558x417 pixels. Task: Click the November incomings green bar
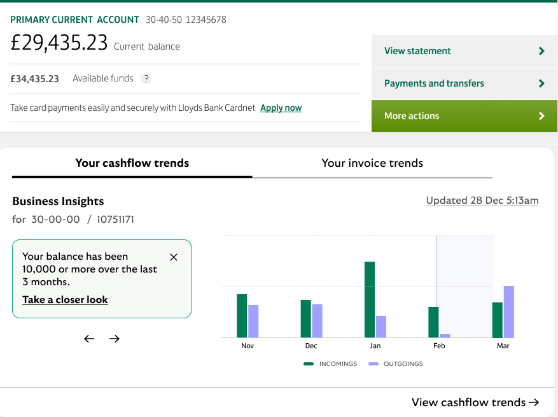click(242, 316)
